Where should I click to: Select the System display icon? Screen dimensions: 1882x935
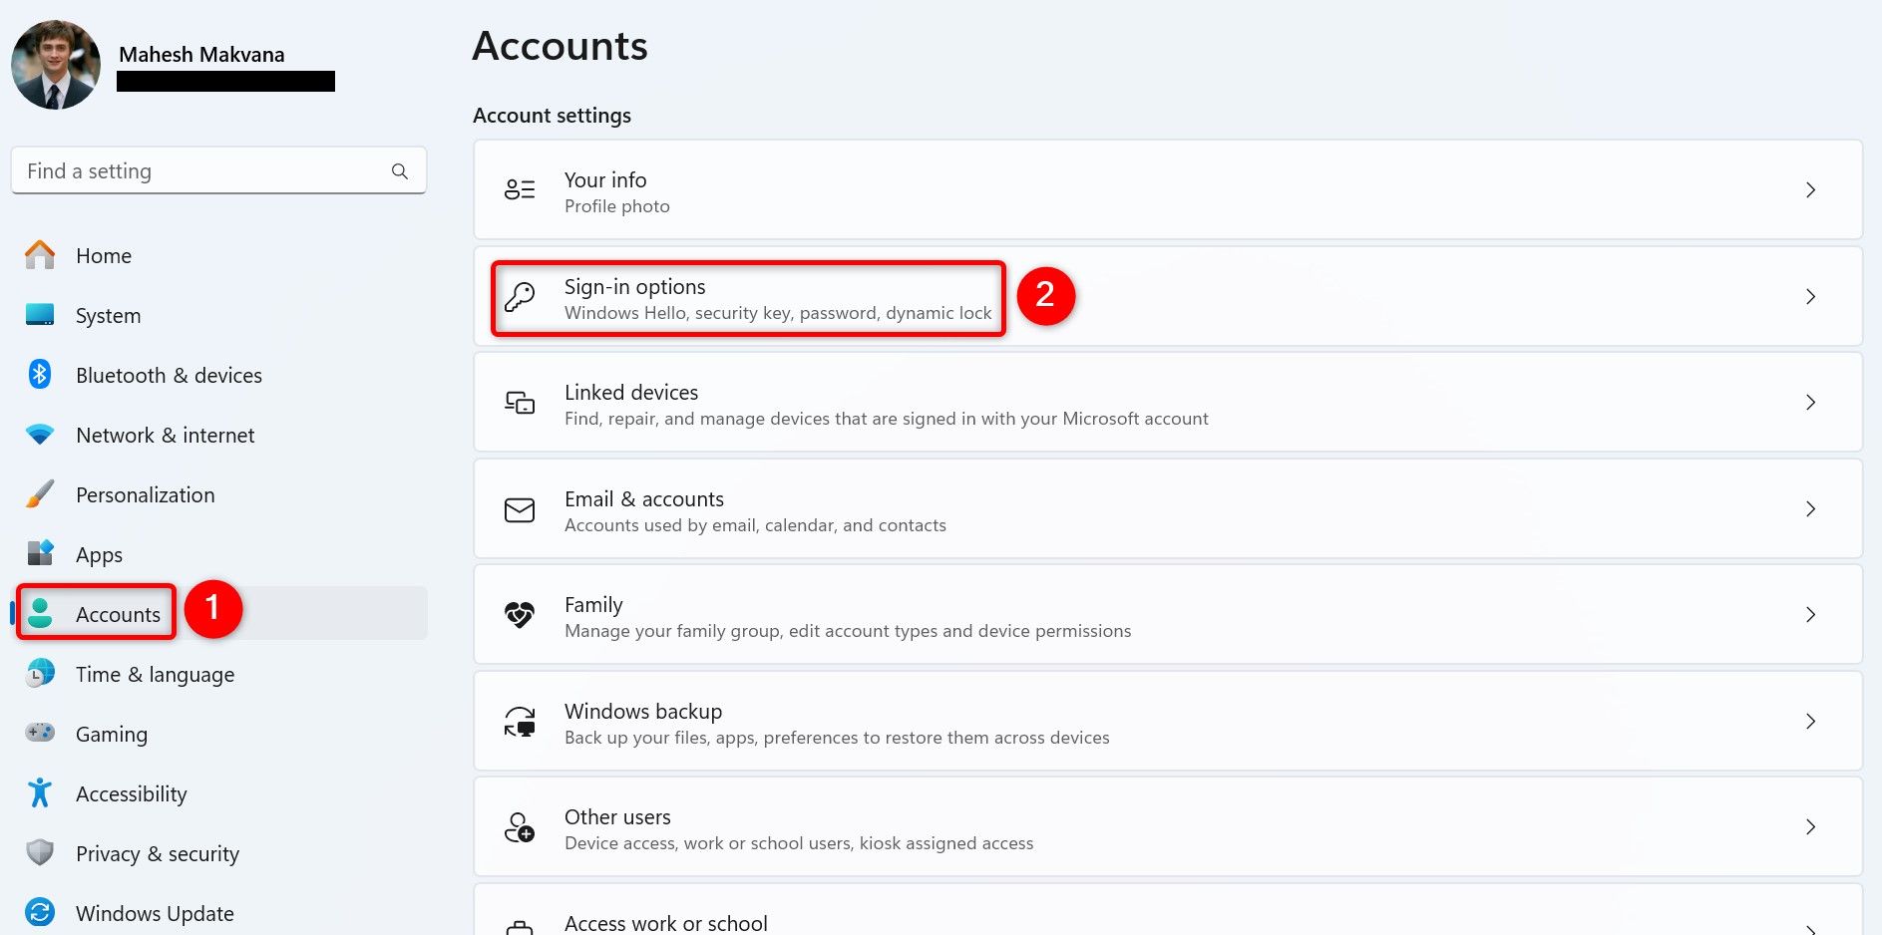click(39, 315)
